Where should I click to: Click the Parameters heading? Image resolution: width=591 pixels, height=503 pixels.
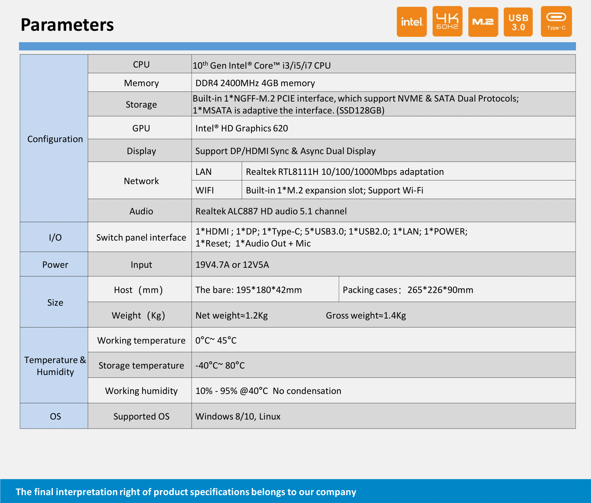(67, 25)
